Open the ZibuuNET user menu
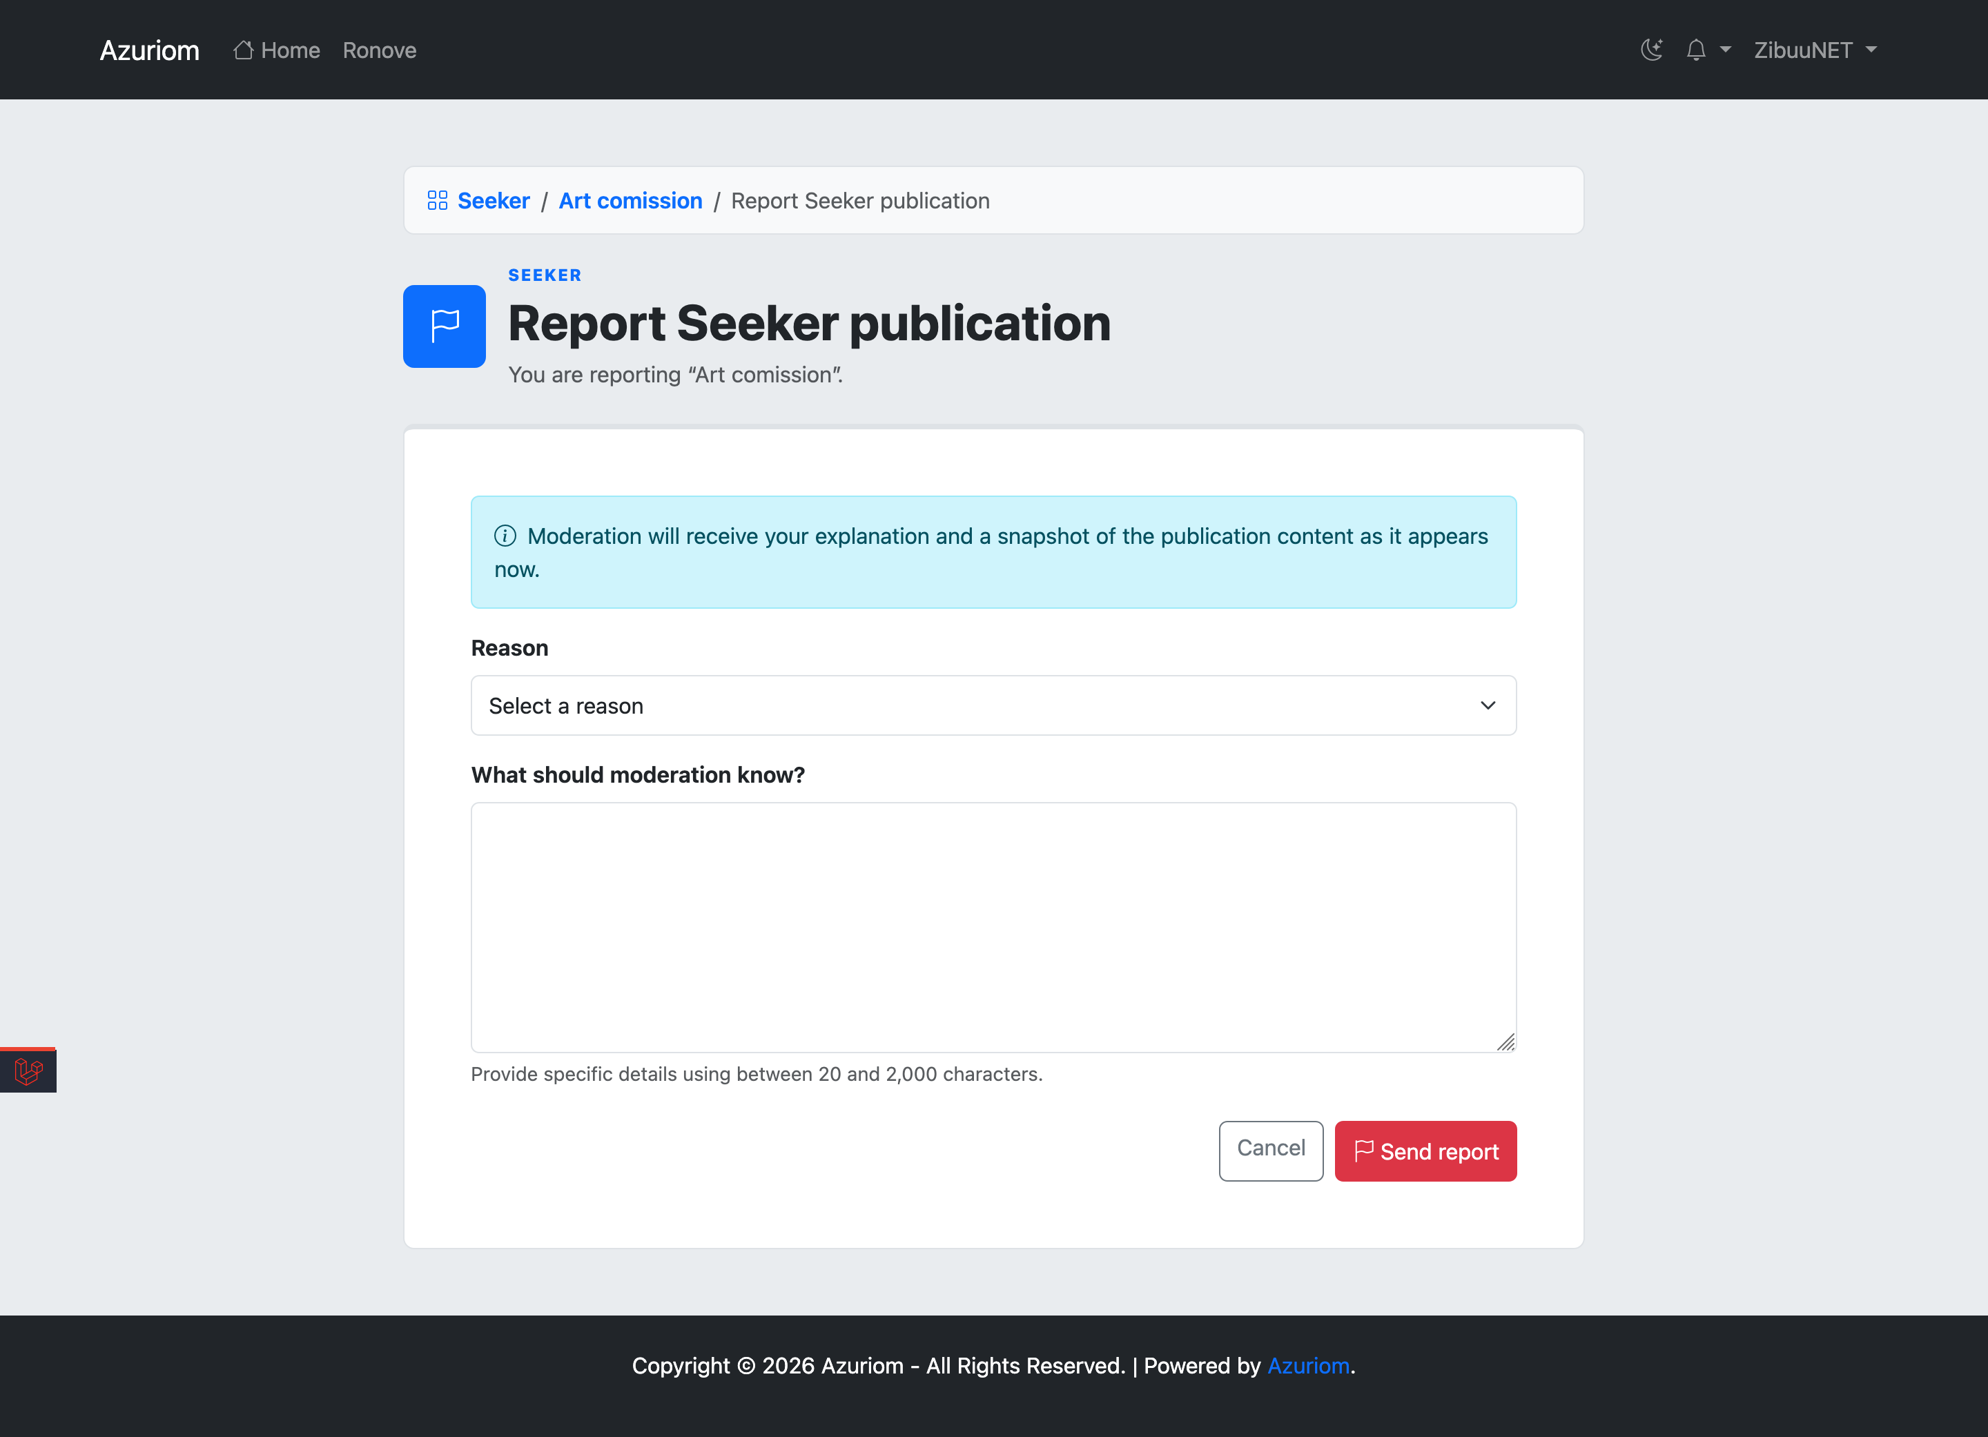This screenshot has width=1988, height=1437. (1815, 50)
